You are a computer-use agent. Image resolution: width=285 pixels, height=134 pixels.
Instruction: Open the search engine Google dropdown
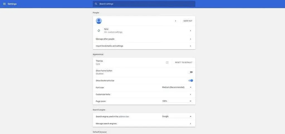177,117
